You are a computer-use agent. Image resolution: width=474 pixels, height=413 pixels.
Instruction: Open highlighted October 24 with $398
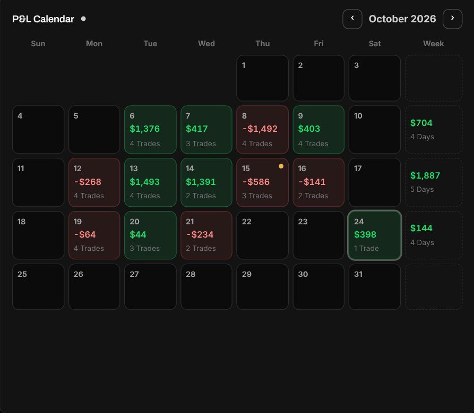tap(375, 235)
